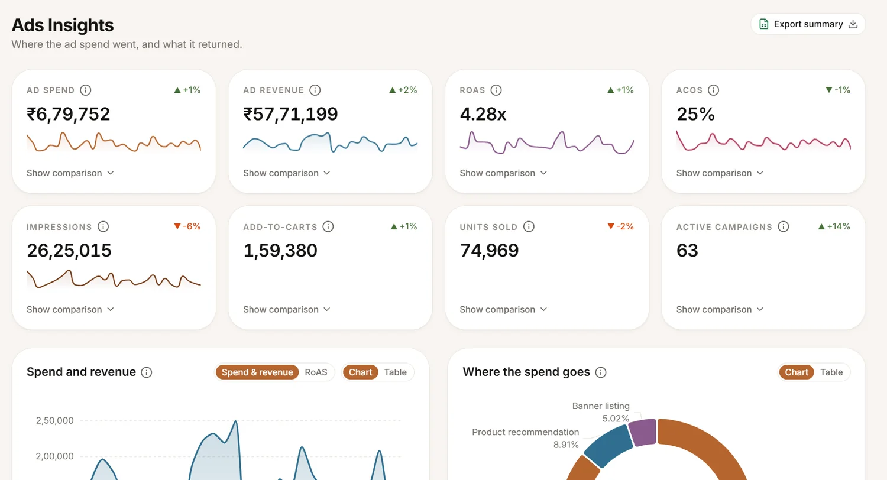Click the Banner listing 5.02% label
The image size is (887, 480).
coord(601,412)
